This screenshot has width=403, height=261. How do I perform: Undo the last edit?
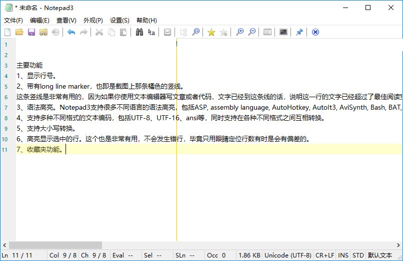coord(71,32)
